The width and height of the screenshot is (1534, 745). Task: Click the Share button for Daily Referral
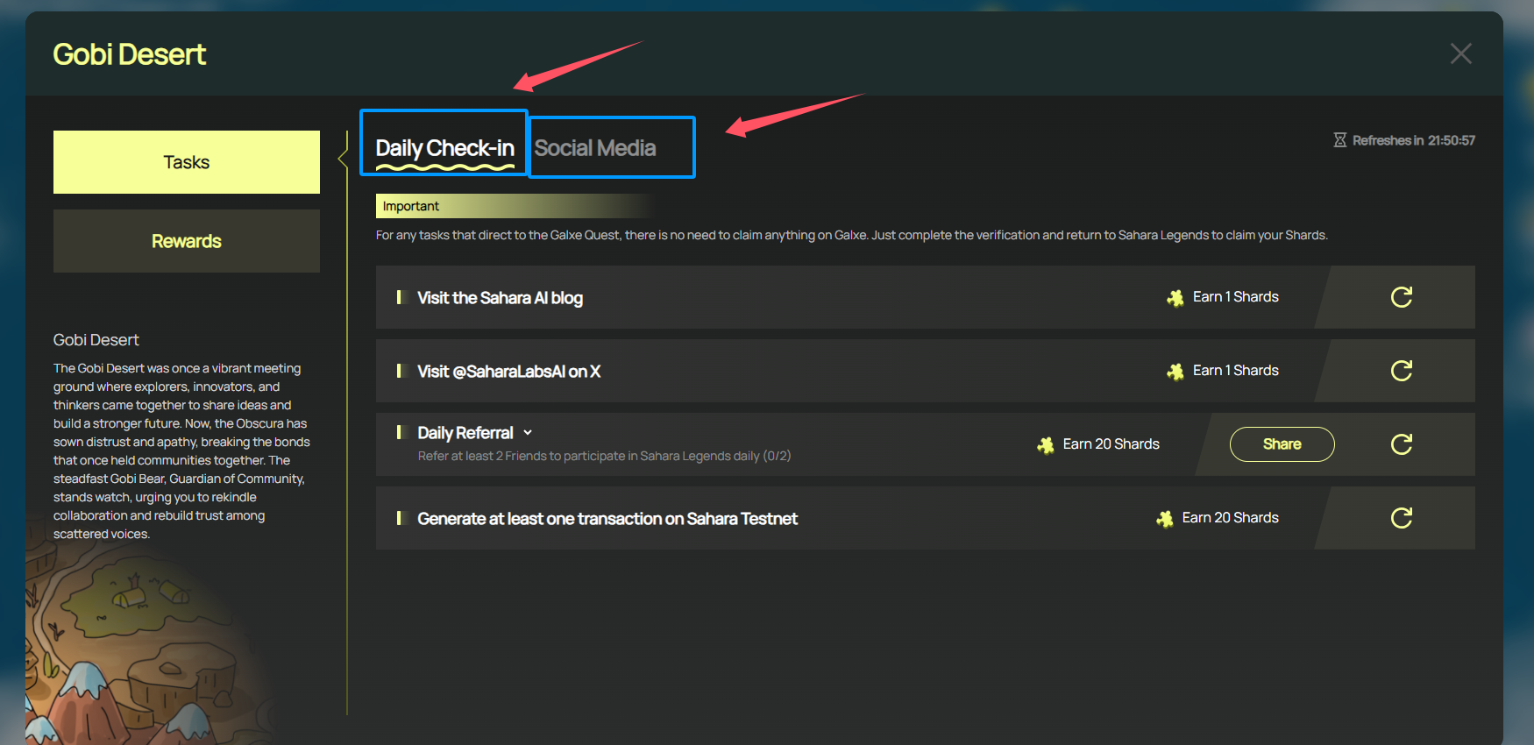coord(1282,444)
